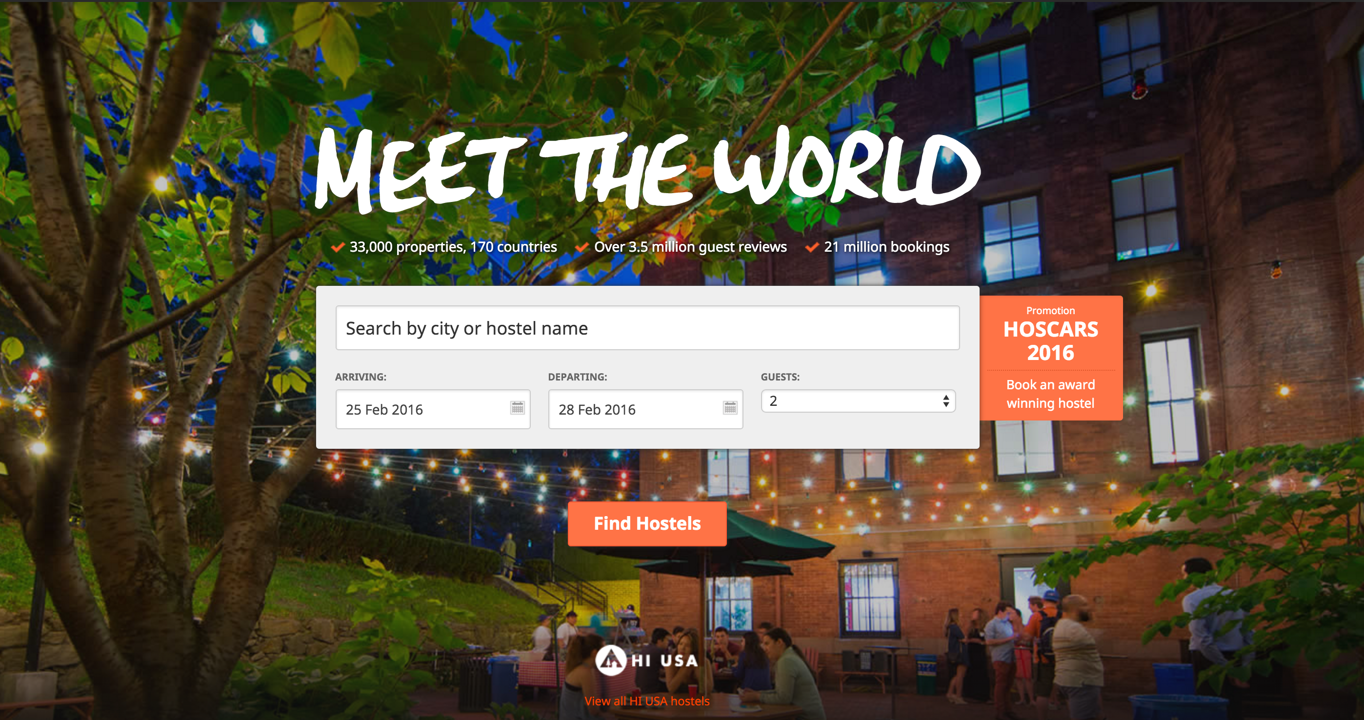Click the 33,000 properties, 170 countries text

pos(453,247)
